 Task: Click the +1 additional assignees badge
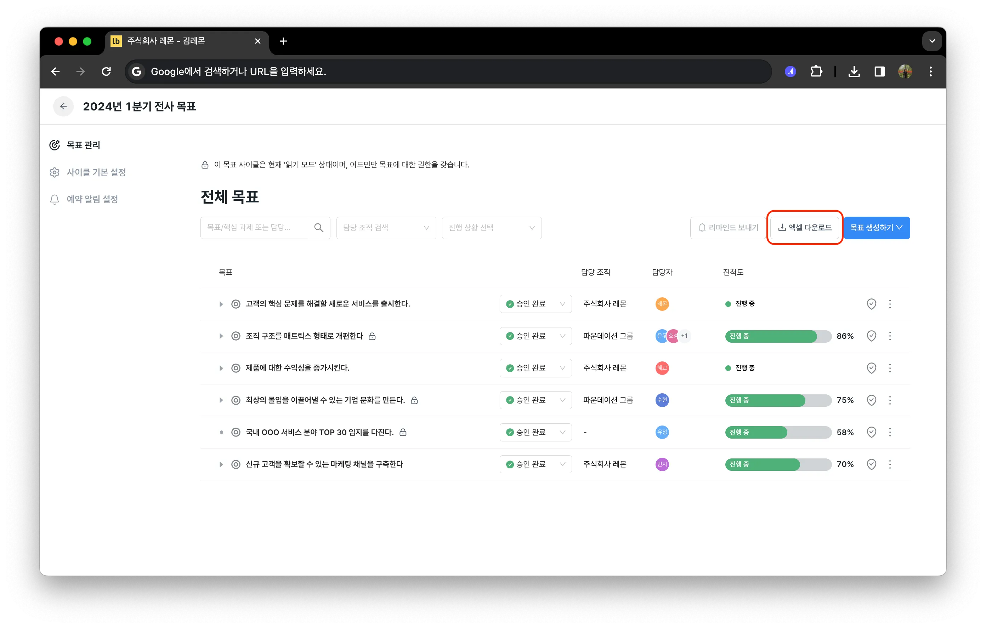click(684, 336)
